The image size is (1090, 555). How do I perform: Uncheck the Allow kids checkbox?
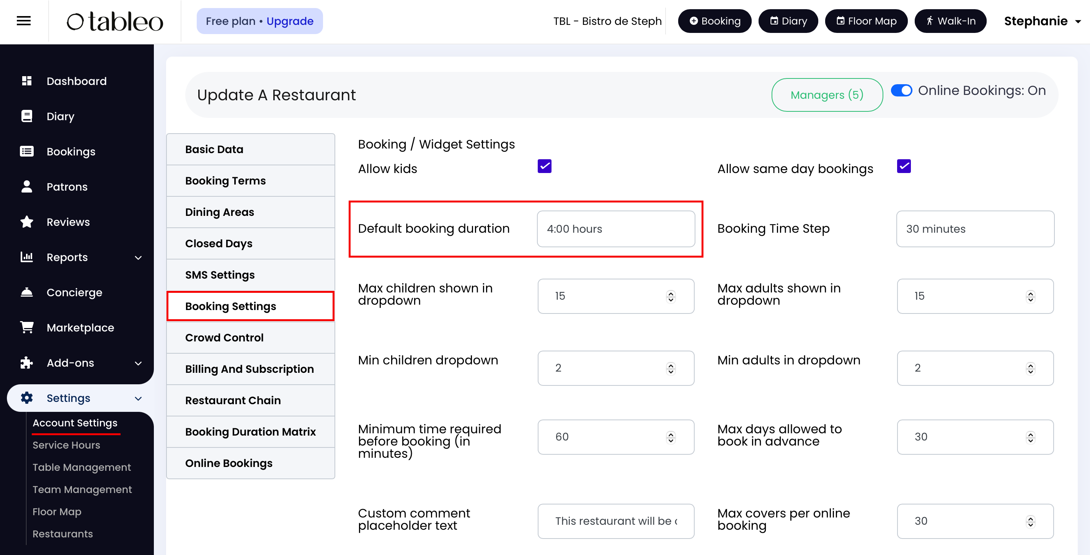point(544,166)
